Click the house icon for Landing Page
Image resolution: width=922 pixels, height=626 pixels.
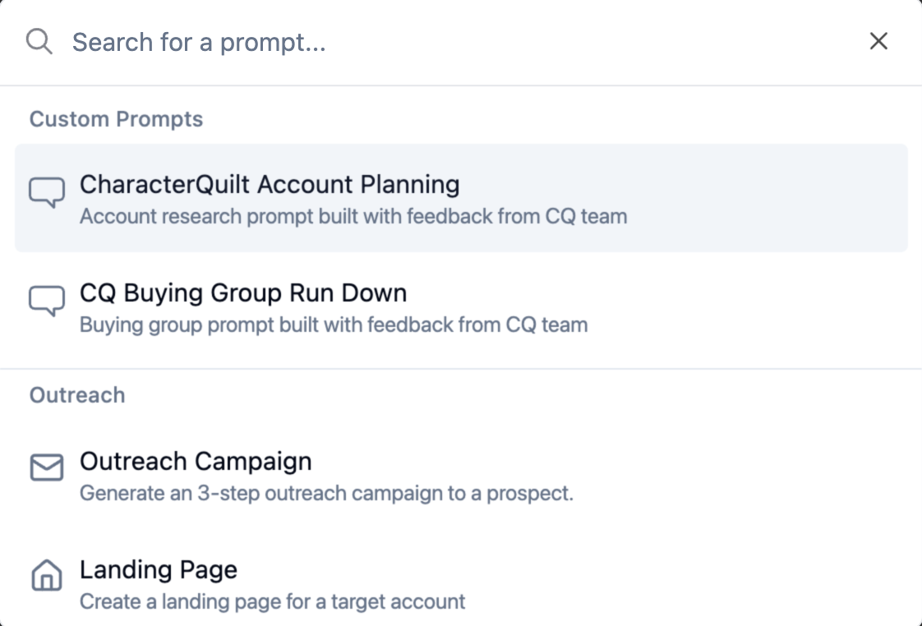tap(47, 576)
